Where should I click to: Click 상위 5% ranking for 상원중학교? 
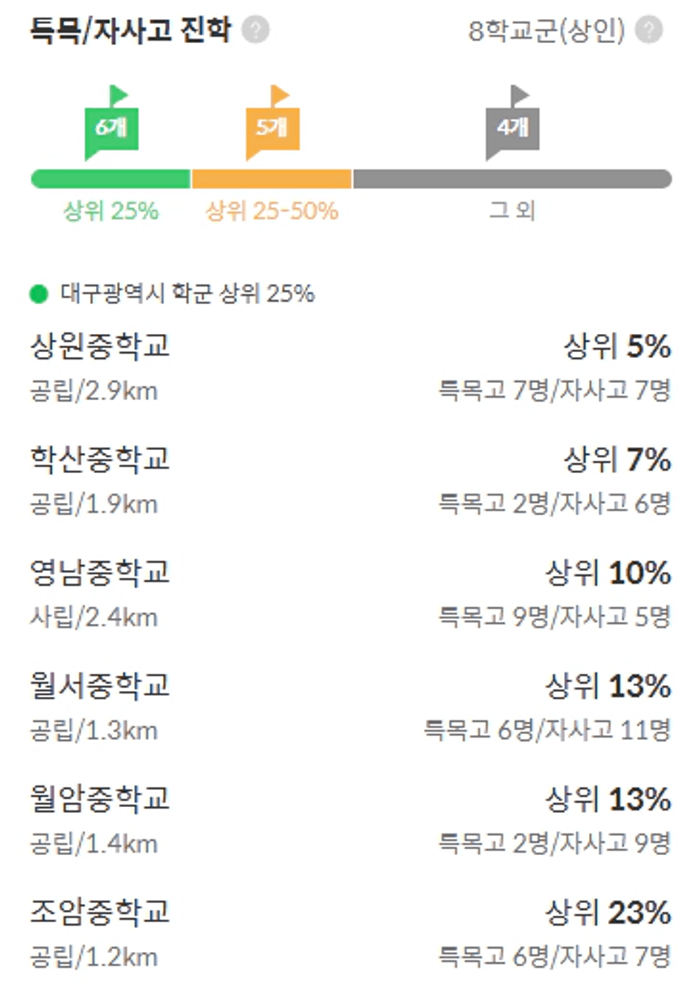[x=617, y=346]
